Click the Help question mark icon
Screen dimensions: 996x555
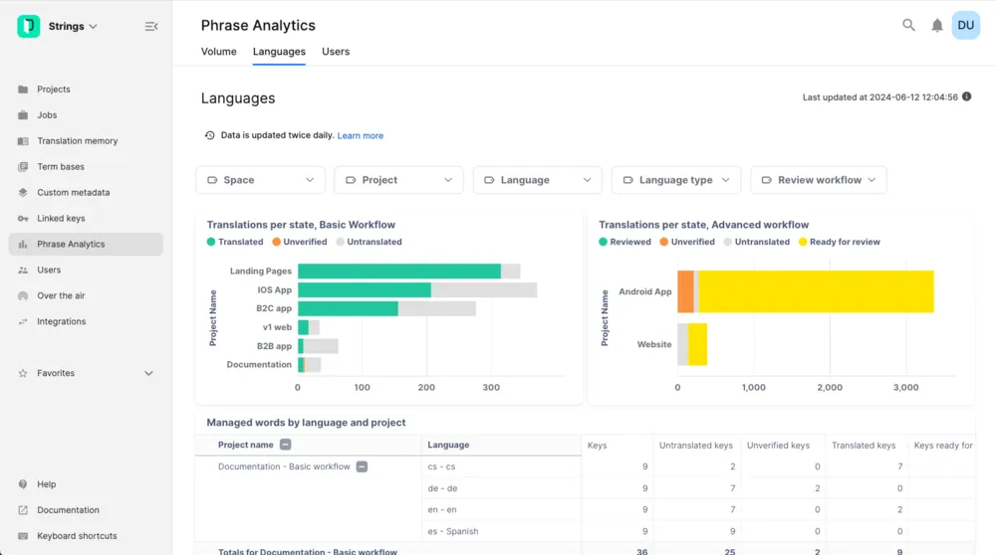tap(23, 484)
